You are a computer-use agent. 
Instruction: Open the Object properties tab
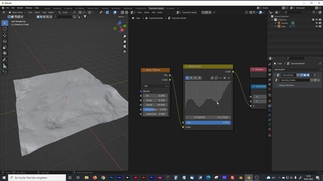click(270, 101)
